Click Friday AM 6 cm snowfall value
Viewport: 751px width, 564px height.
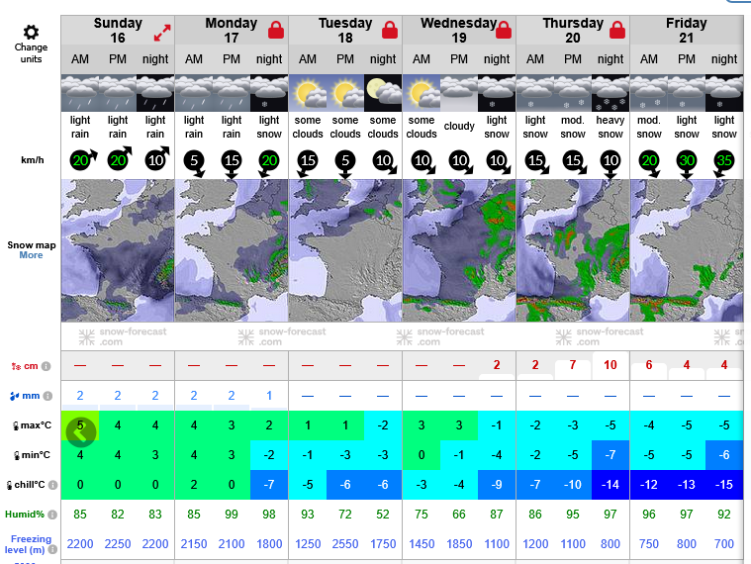point(649,365)
